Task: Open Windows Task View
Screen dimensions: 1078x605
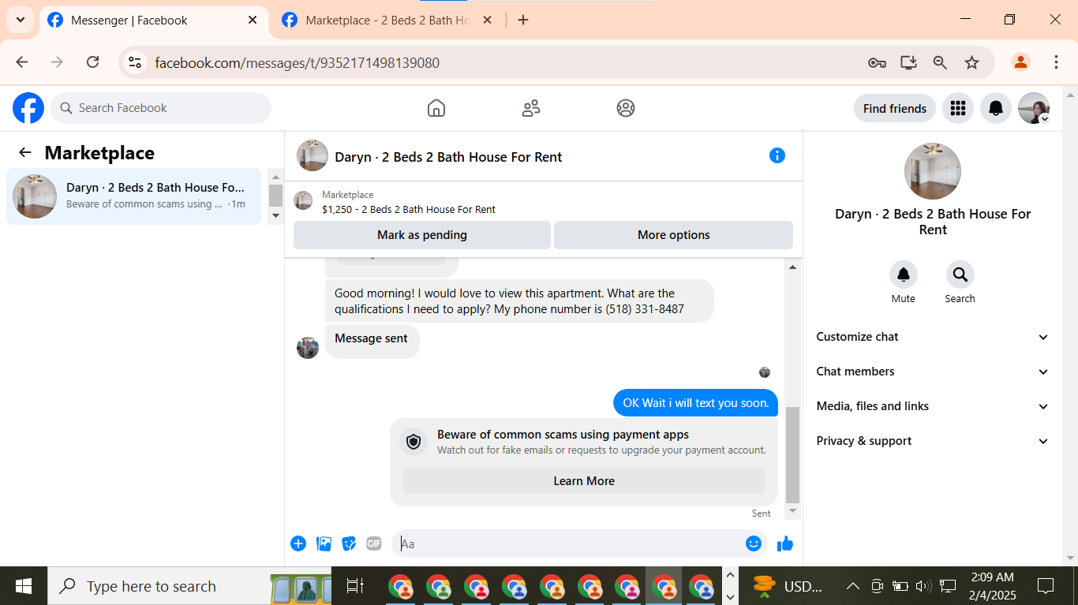Action: [355, 586]
